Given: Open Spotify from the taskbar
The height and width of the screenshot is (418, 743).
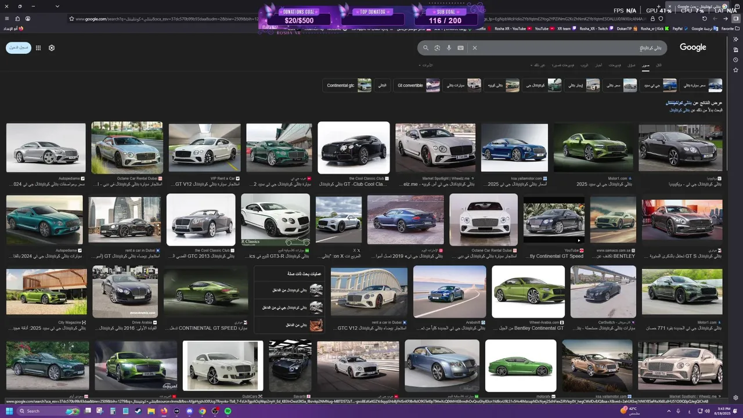Looking at the screenshot, I should [228, 411].
